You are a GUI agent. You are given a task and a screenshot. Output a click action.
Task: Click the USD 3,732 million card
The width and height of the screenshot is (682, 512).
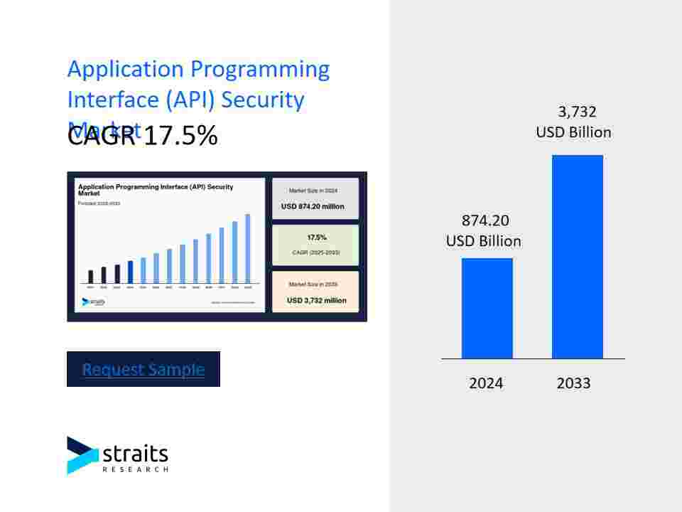pos(315,292)
